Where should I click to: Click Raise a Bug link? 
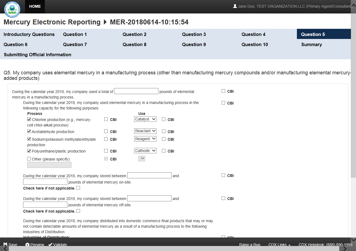click(250, 244)
